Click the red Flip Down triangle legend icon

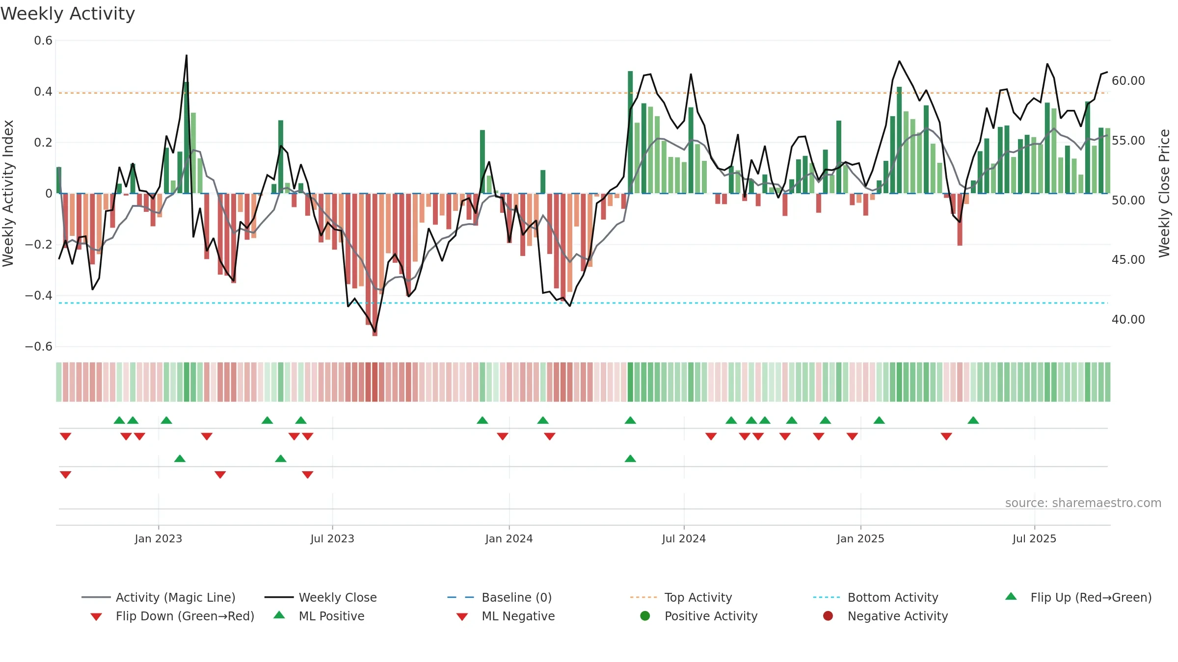96,617
